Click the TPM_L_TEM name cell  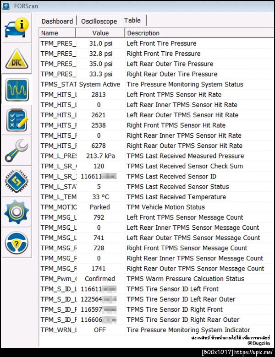(x=58, y=197)
